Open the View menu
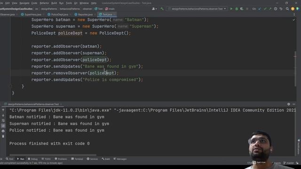The width and height of the screenshot is (301, 169). pyautogui.click(x=15, y=3)
